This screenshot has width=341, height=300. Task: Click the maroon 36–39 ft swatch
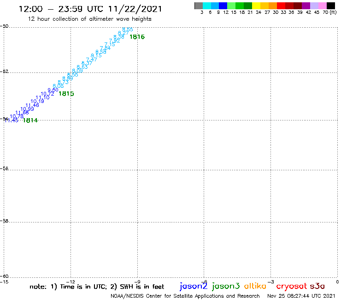[298, 6]
